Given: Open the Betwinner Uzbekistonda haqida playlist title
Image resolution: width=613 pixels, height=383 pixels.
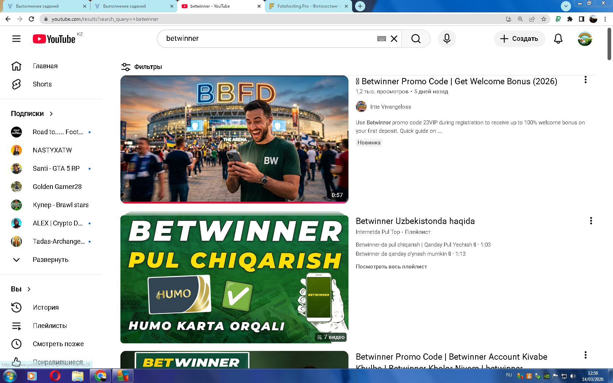Looking at the screenshot, I should [415, 221].
